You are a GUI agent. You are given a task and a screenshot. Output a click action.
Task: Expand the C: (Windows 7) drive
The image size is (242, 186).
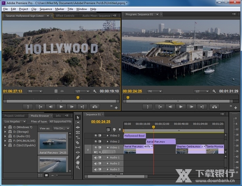click(5, 127)
